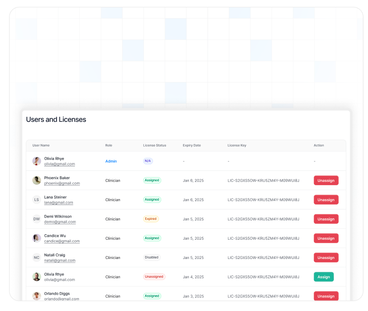Unassign the license from Demi Wilkinson
Image resolution: width=368 pixels, height=311 pixels.
click(326, 219)
